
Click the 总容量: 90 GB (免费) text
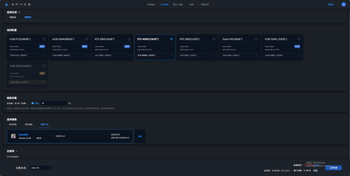click(x=16, y=103)
